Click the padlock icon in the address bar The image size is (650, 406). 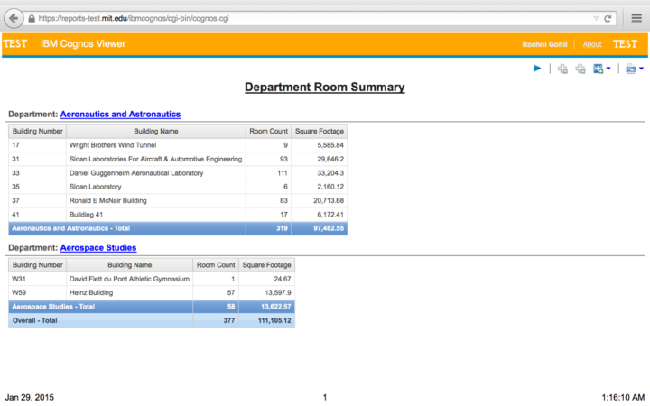(x=32, y=18)
